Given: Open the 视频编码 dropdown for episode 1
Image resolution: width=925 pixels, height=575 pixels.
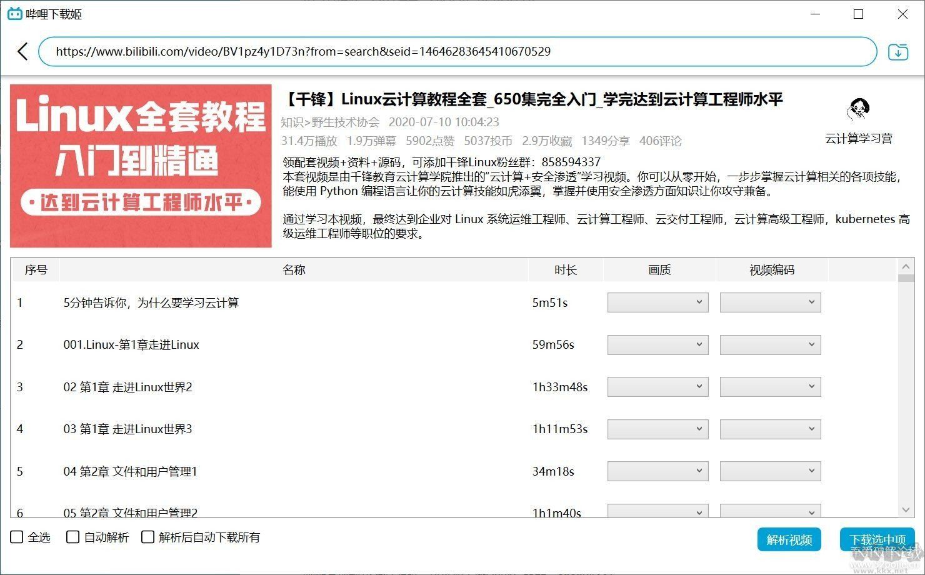Looking at the screenshot, I should tap(770, 302).
